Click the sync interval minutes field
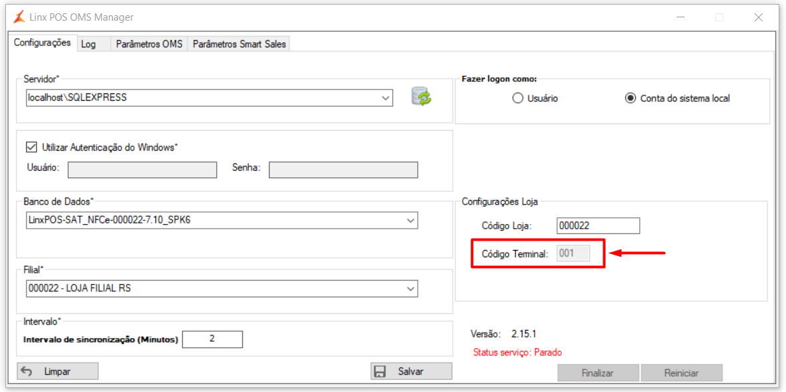The width and height of the screenshot is (786, 392). point(213,339)
